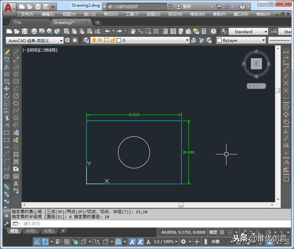
Task: Click the ByLayer color swatch
Action: click(219, 40)
